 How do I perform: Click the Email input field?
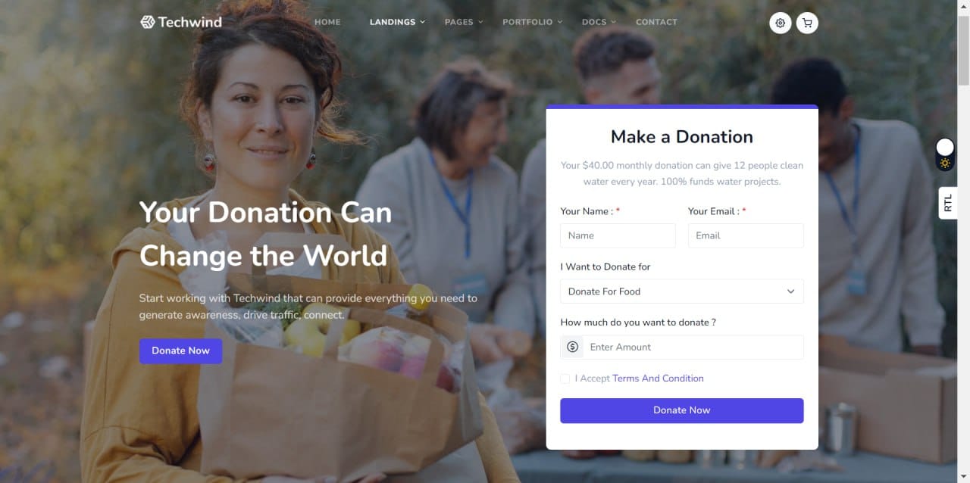click(746, 235)
